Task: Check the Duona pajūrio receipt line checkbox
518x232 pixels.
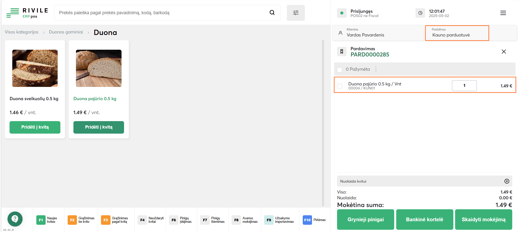Action: 340,86
